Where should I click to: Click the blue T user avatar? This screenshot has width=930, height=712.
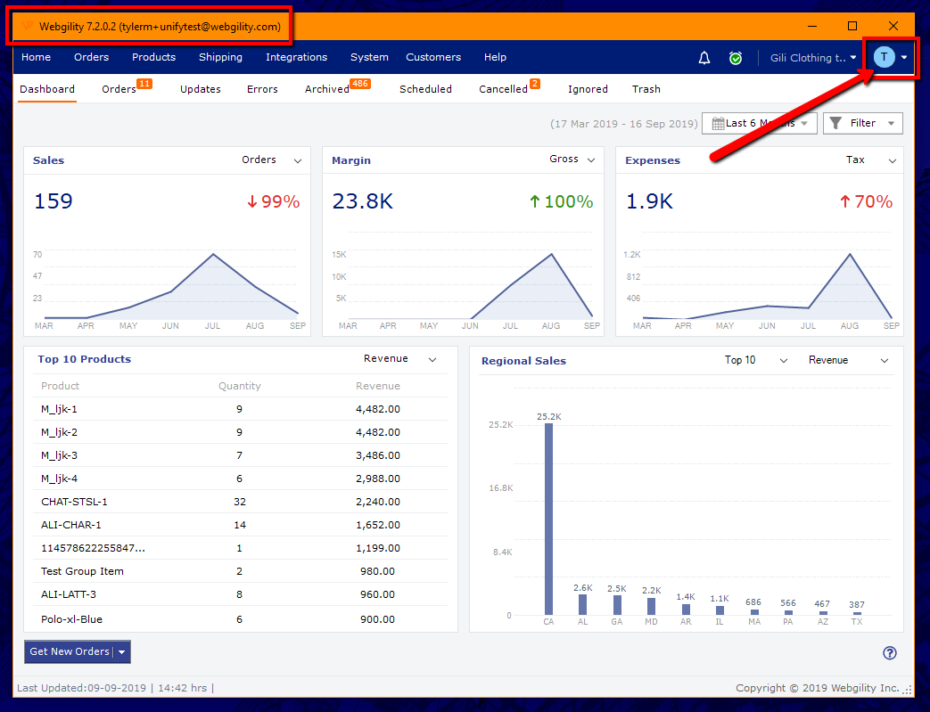pos(883,57)
